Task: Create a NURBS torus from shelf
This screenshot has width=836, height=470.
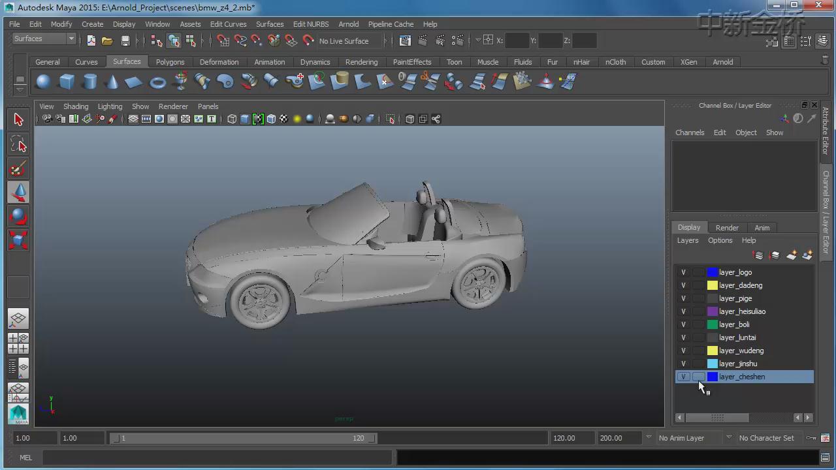Action: coord(157,82)
